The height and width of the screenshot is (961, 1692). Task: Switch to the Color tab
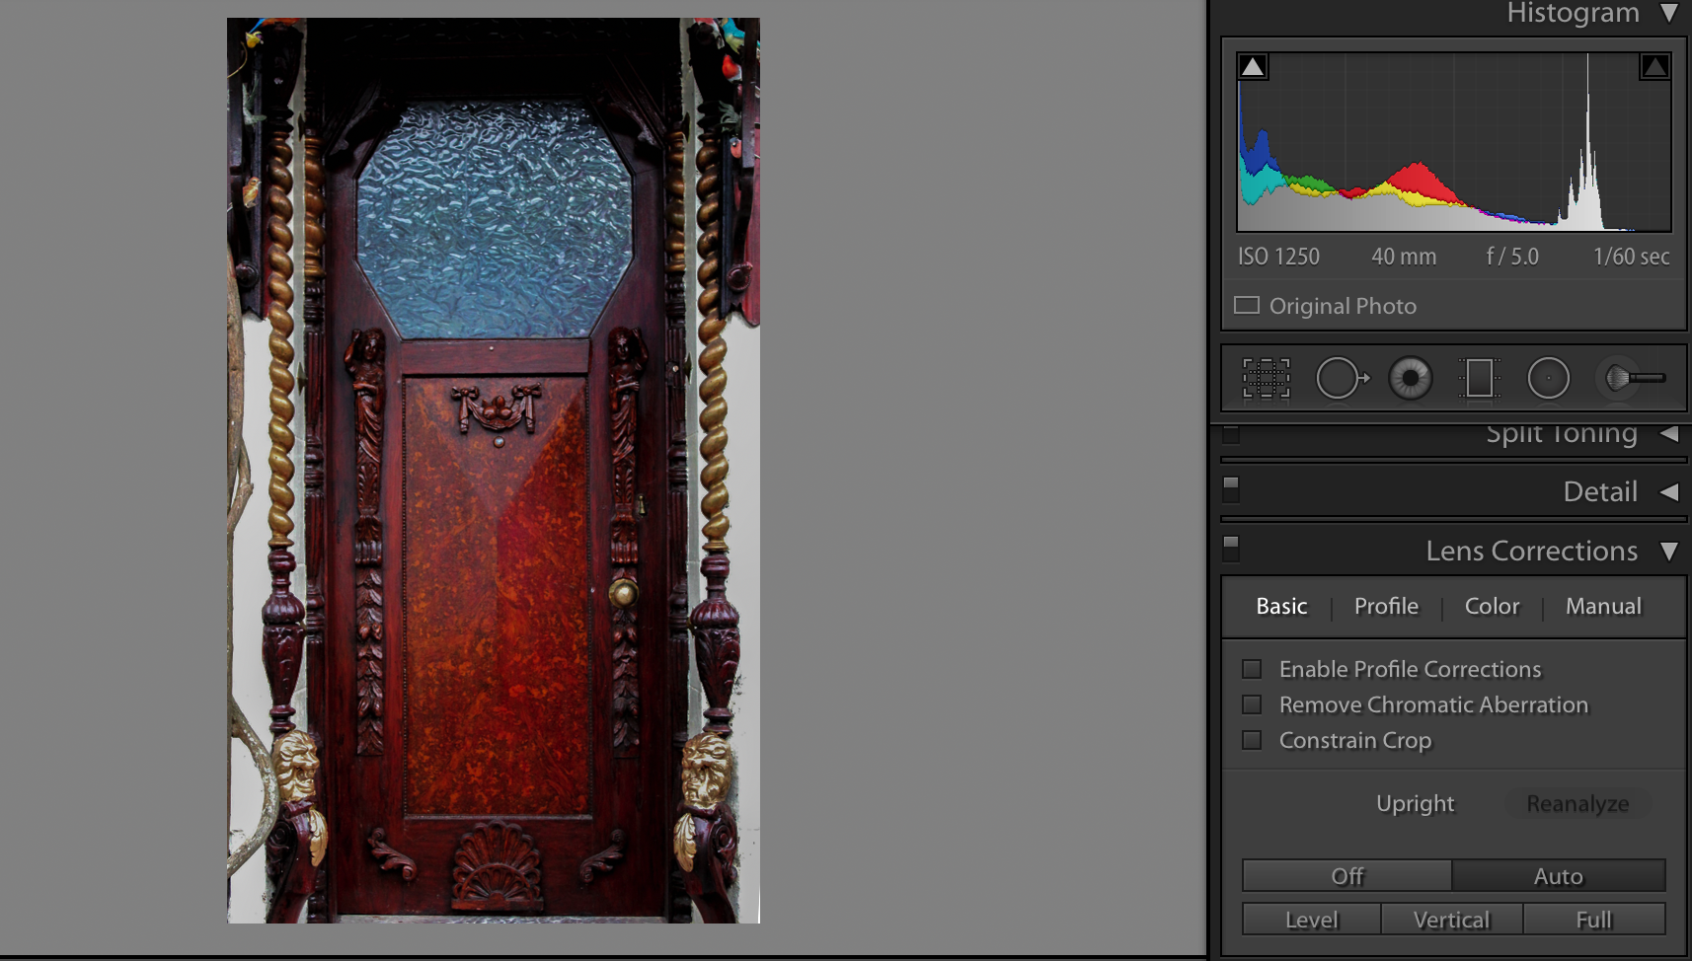pyautogui.click(x=1492, y=606)
